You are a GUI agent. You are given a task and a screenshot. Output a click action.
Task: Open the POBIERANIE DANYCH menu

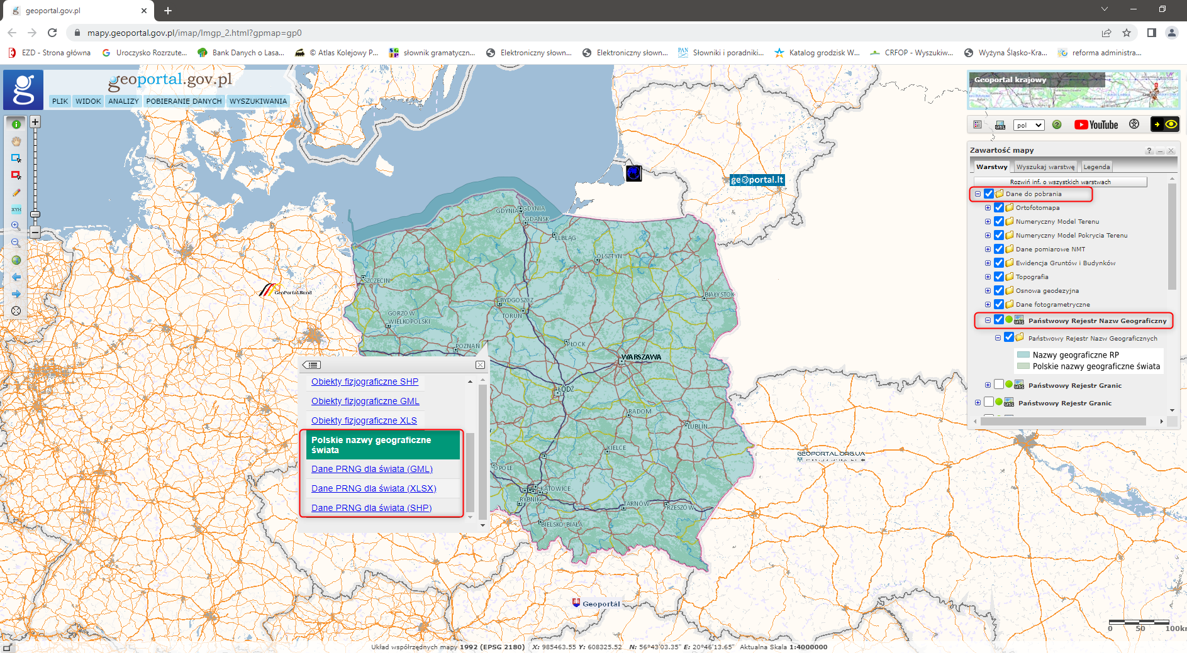tap(184, 101)
